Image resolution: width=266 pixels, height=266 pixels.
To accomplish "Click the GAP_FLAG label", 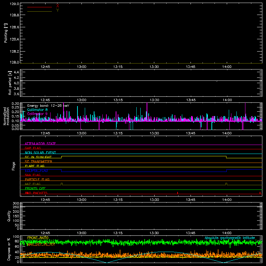I will tap(33, 148).
